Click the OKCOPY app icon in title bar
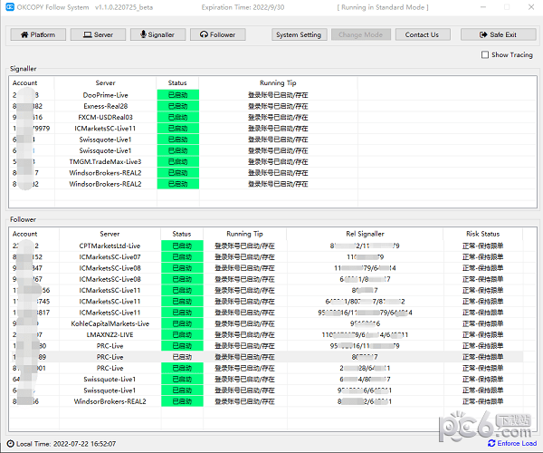Screen dimensions: 543x453 pos(10,9)
